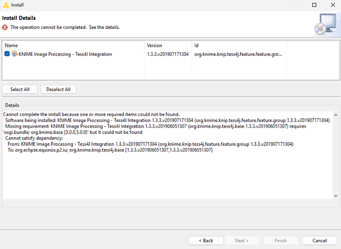This screenshot has height=249, width=341.
Task: Close the Install window
Action: click(333, 5)
